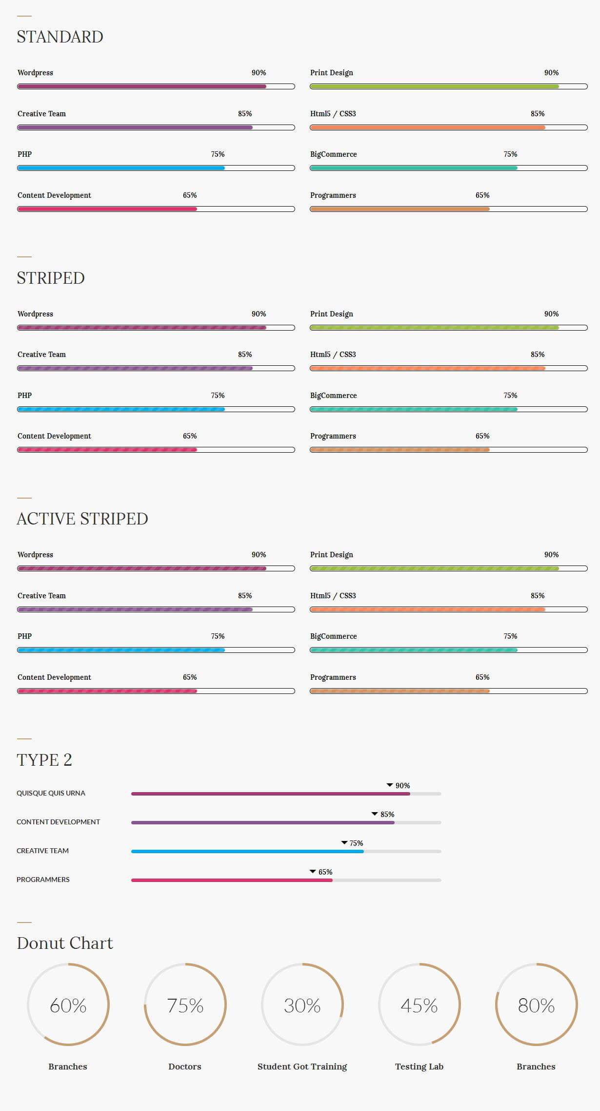Screen dimensions: 600x1111
Task: Click the Creative Team label in Type 2
Action: click(43, 851)
